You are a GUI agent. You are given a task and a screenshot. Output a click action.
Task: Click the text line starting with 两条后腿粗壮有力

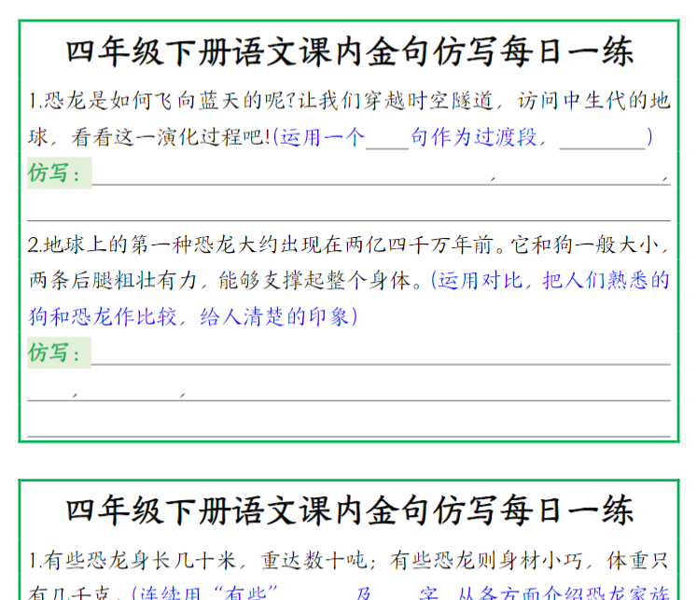[x=224, y=281]
